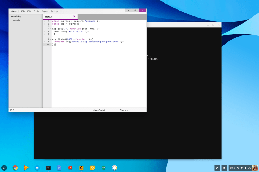The width and height of the screenshot is (259, 172).
Task: Open the JavaScript syntax mode selector
Action: tap(99, 110)
